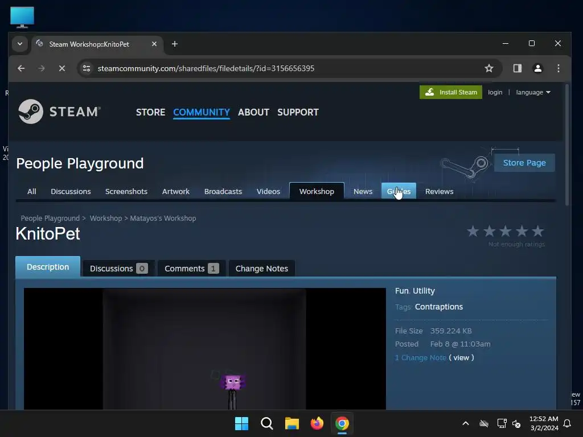The height and width of the screenshot is (437, 583).
Task: Select the All tab
Action: pyautogui.click(x=32, y=191)
